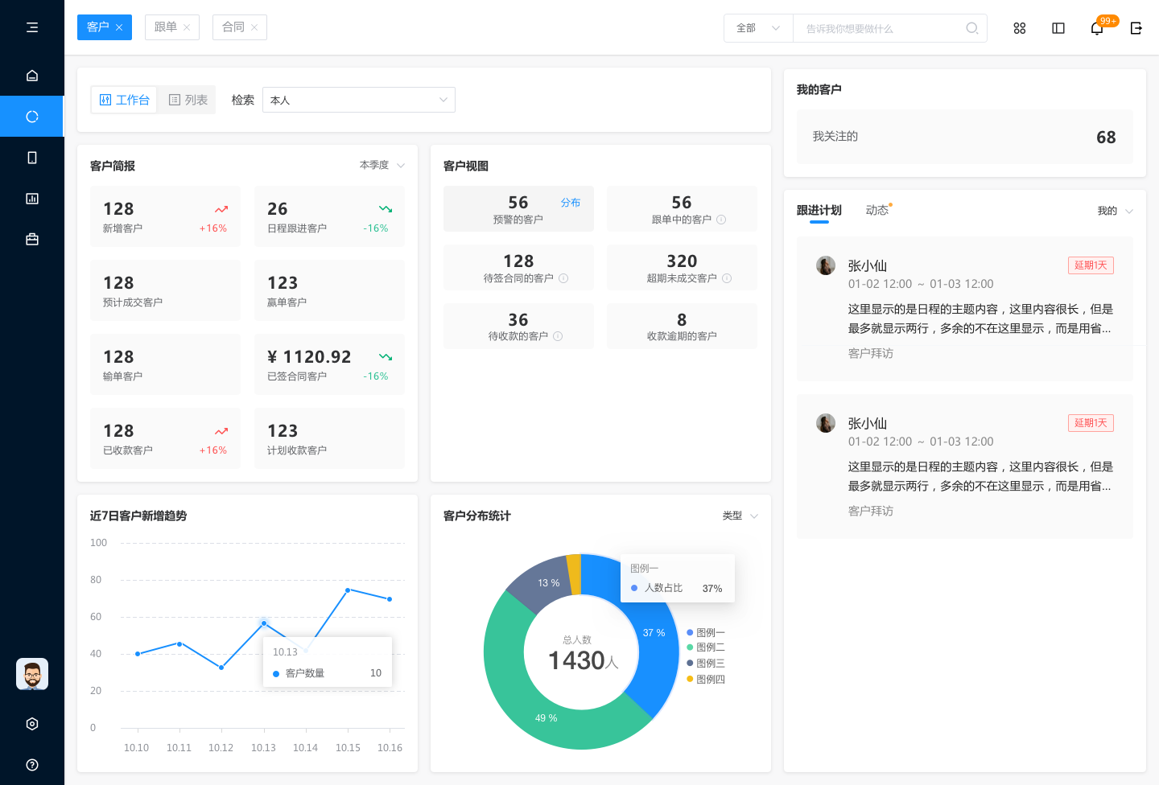
Task: Open the home icon in sidebar
Action: coord(32,76)
